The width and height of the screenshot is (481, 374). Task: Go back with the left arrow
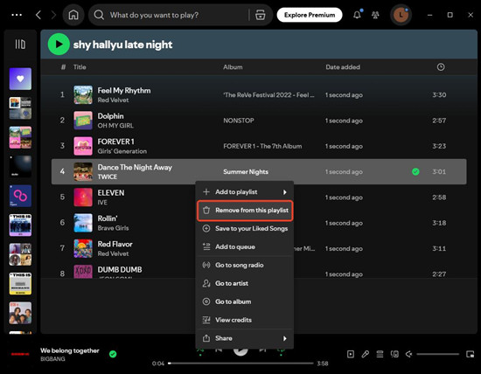pos(38,15)
